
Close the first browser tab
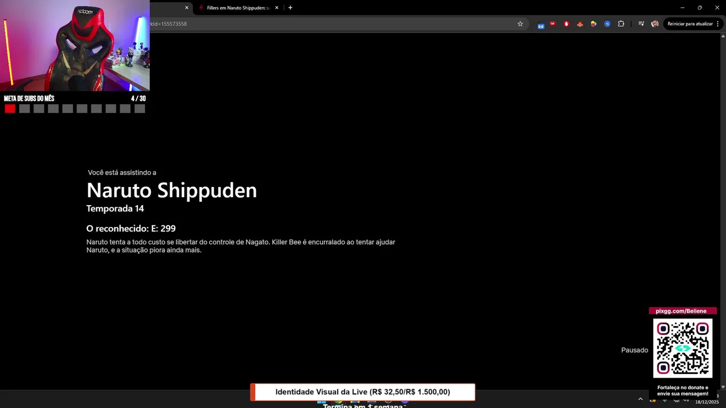[x=187, y=8]
